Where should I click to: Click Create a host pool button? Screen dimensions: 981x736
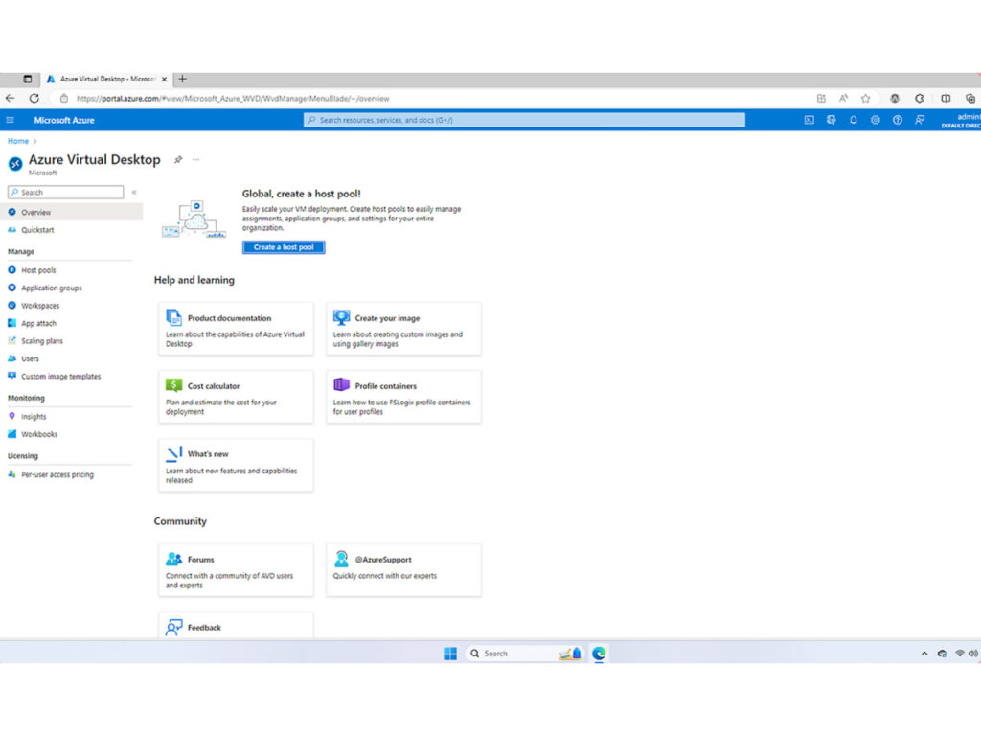point(284,247)
